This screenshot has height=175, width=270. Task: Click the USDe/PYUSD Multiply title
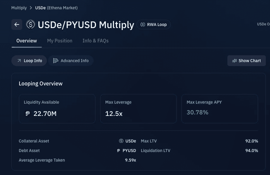[x=86, y=25]
